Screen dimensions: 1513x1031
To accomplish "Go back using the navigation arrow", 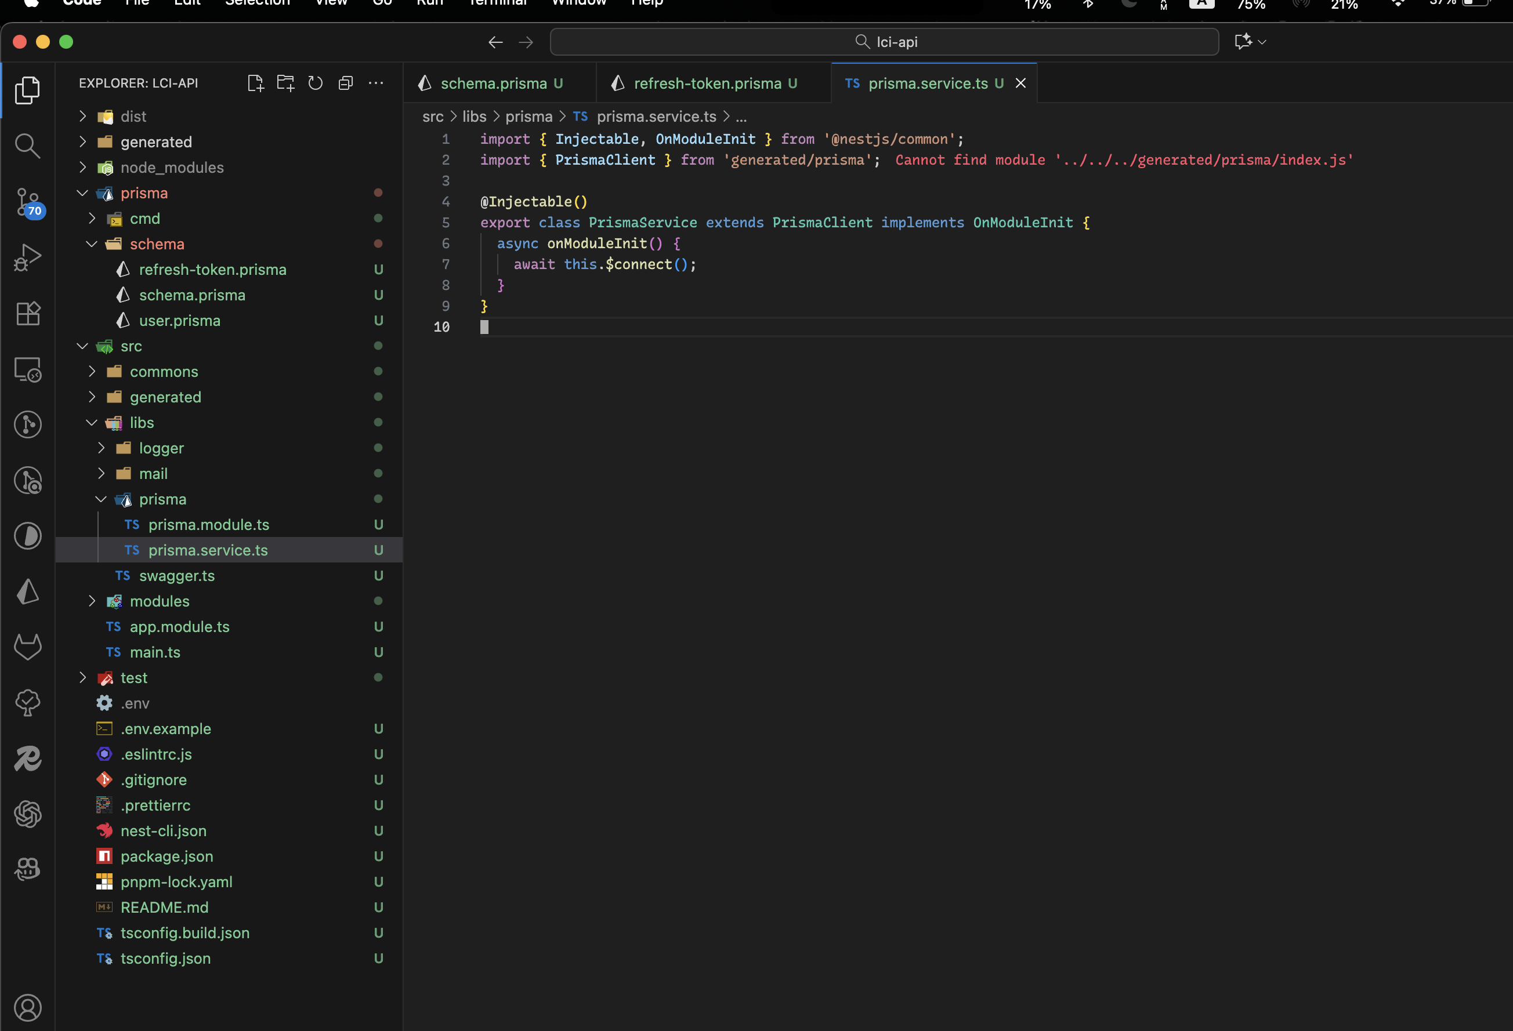I will click(x=495, y=42).
